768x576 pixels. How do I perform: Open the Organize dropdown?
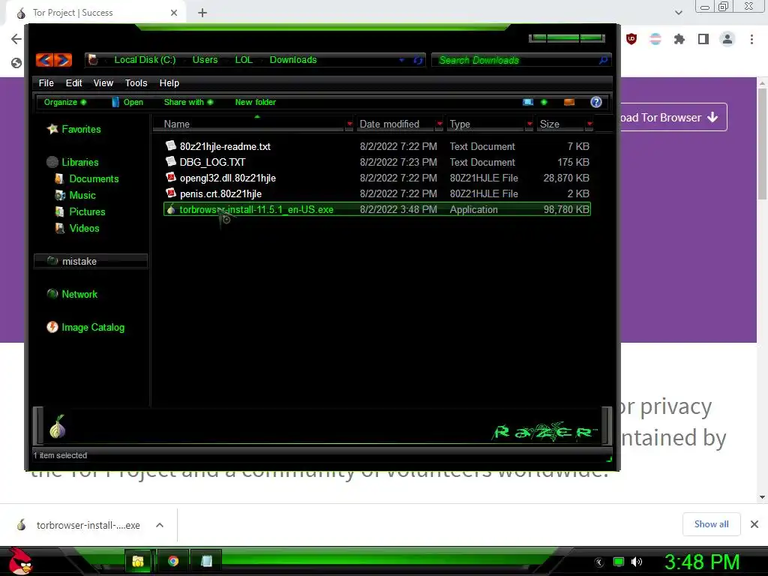pos(65,102)
